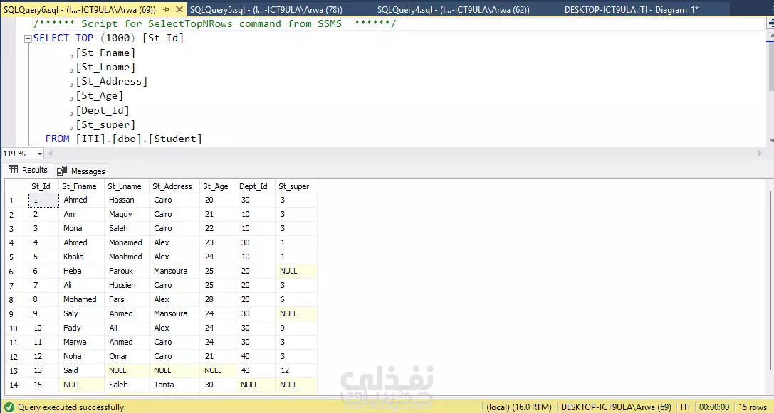Collapse the SELECT statement outline
The image size is (774, 413).
coord(28,38)
